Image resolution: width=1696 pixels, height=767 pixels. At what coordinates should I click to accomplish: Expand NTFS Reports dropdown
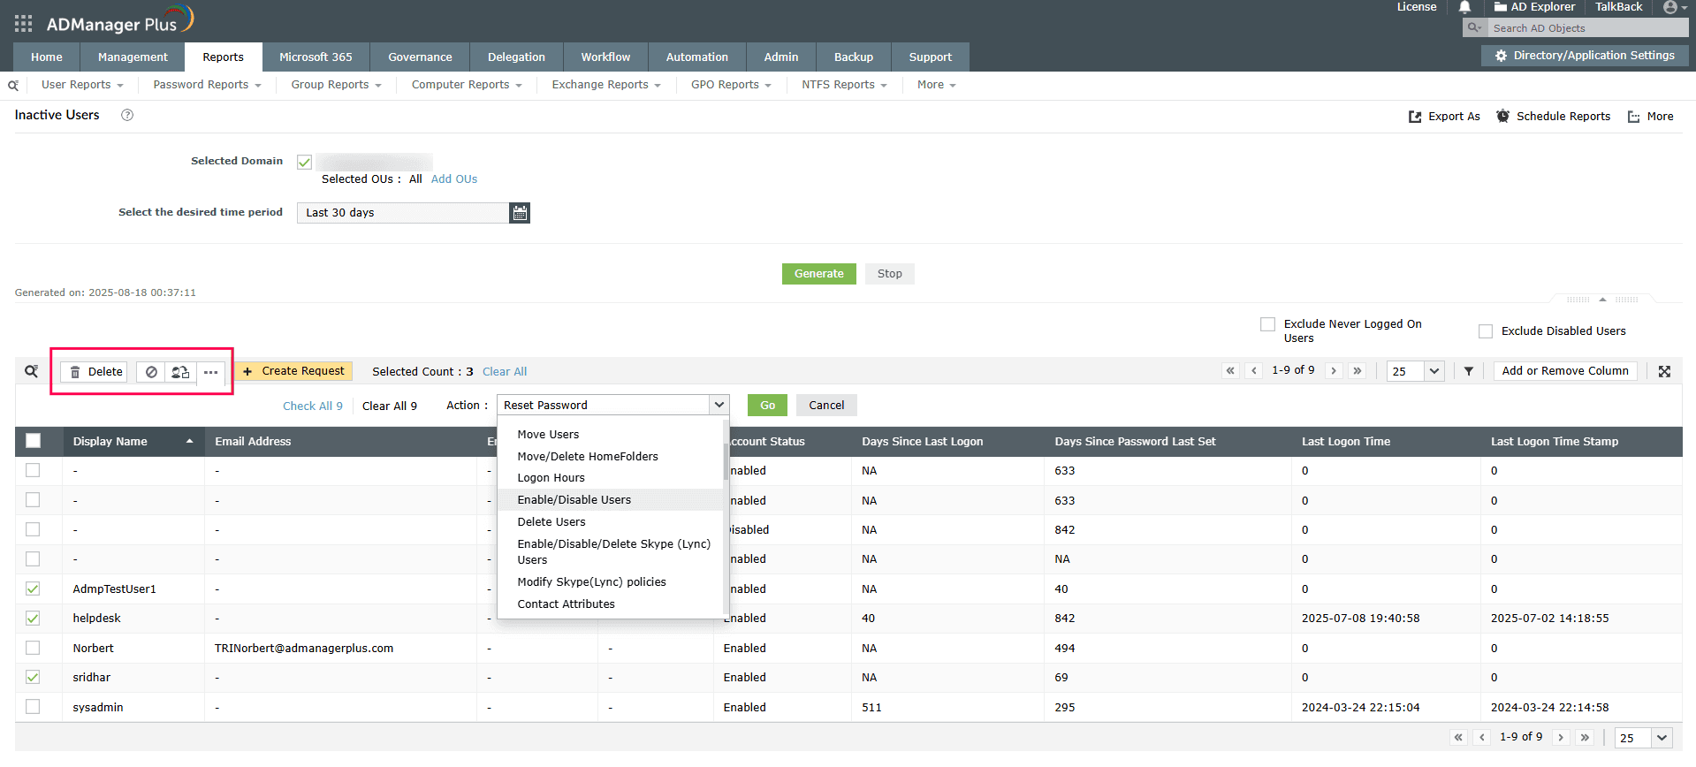coord(844,85)
